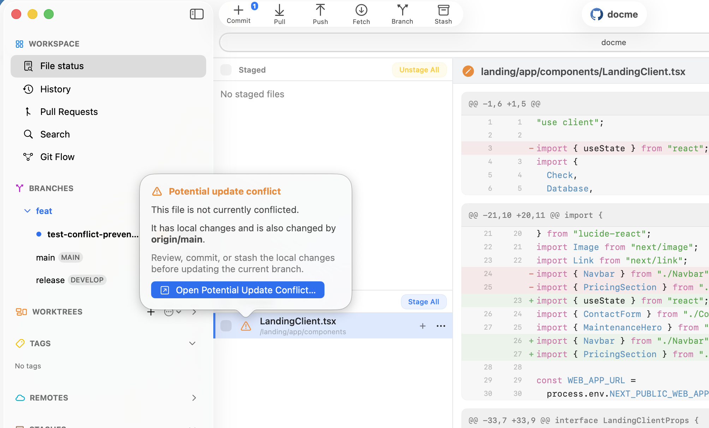Click the Pull Requests merge icon
The image size is (709, 428).
(x=28, y=112)
